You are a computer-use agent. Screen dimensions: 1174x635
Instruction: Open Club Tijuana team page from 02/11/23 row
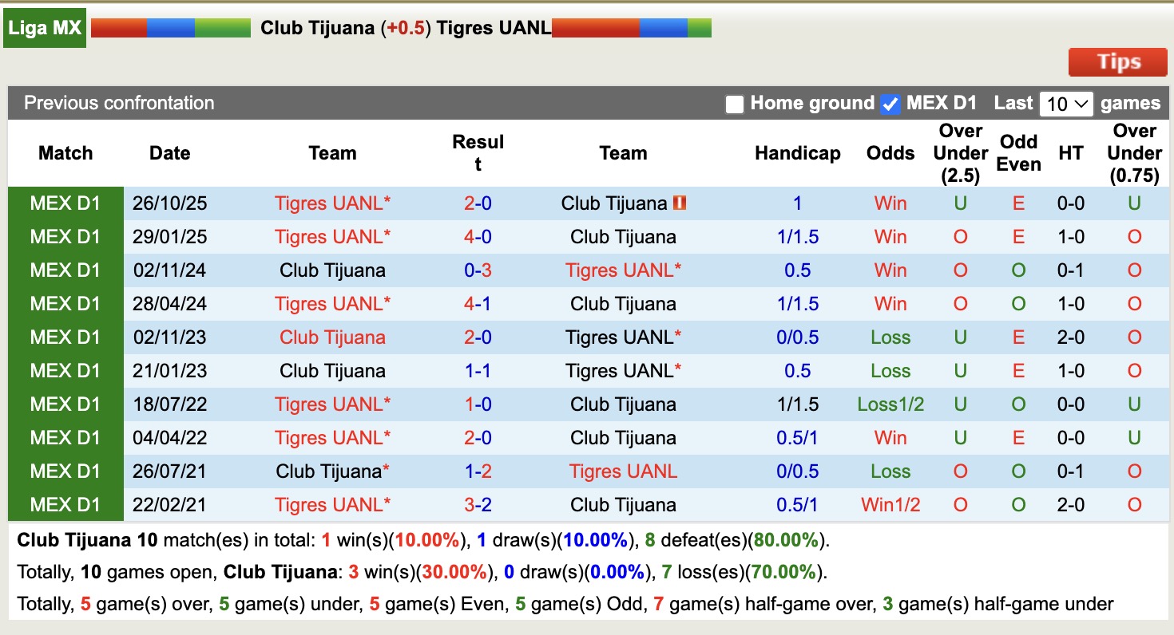click(332, 337)
